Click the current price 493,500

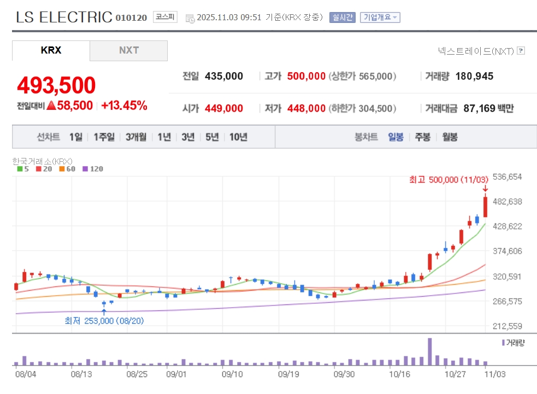pyautogui.click(x=56, y=85)
